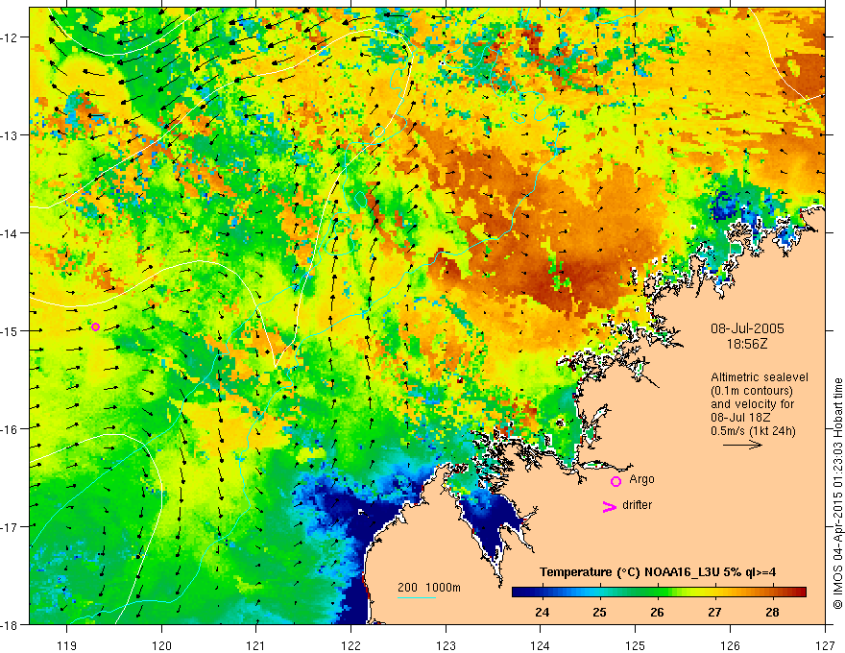This screenshot has width=845, height=653.
Task: Click longitude axis label 119
Action: point(67,645)
